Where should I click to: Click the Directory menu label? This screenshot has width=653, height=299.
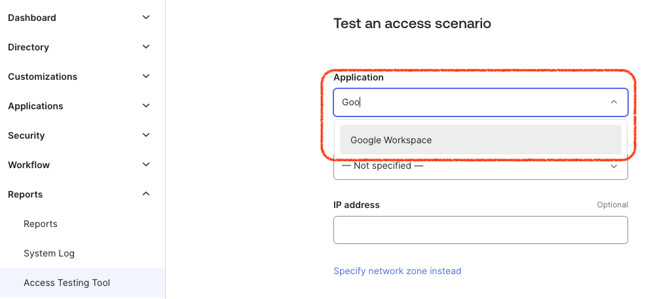29,47
